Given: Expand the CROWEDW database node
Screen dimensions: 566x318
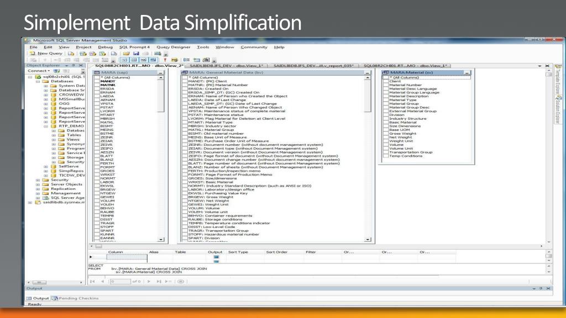Looking at the screenshot, I should 46,95.
